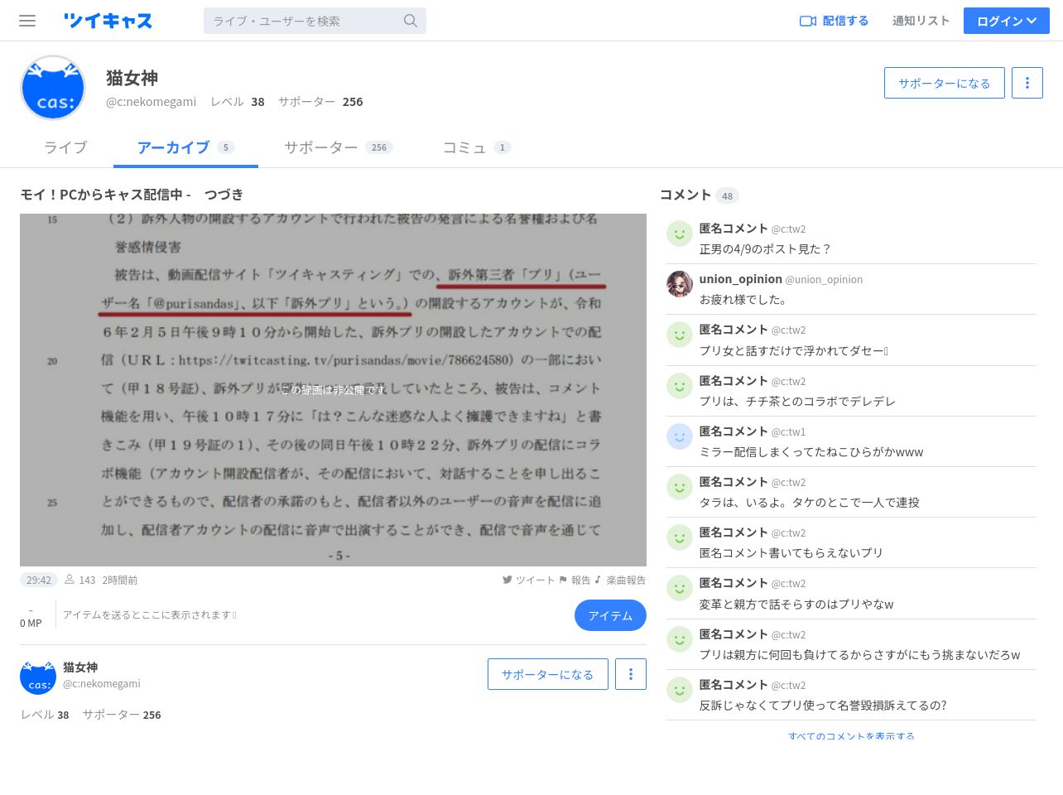Click すべてのコメントを表示する link
The width and height of the screenshot is (1063, 795).
(x=851, y=735)
